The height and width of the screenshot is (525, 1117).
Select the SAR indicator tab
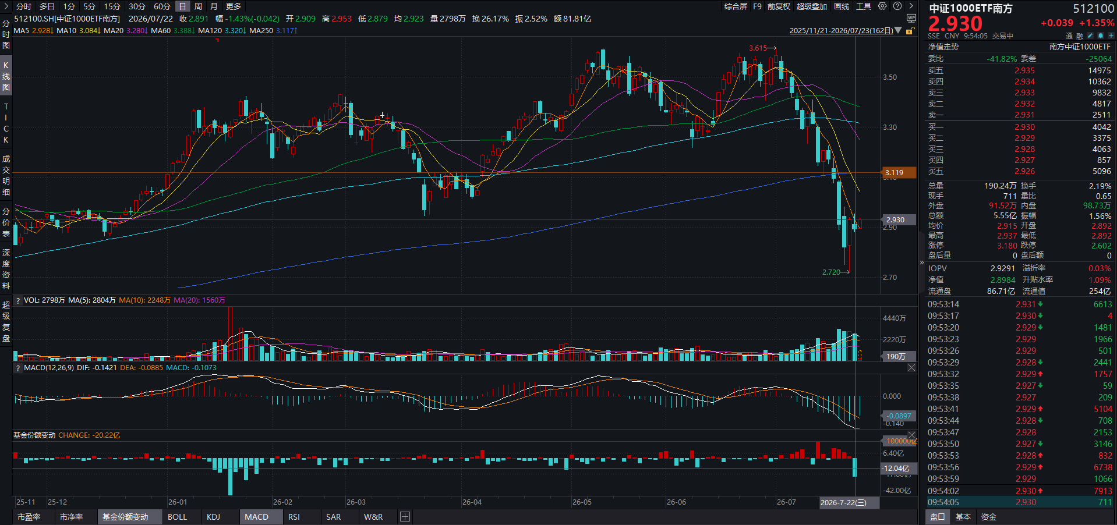click(334, 517)
